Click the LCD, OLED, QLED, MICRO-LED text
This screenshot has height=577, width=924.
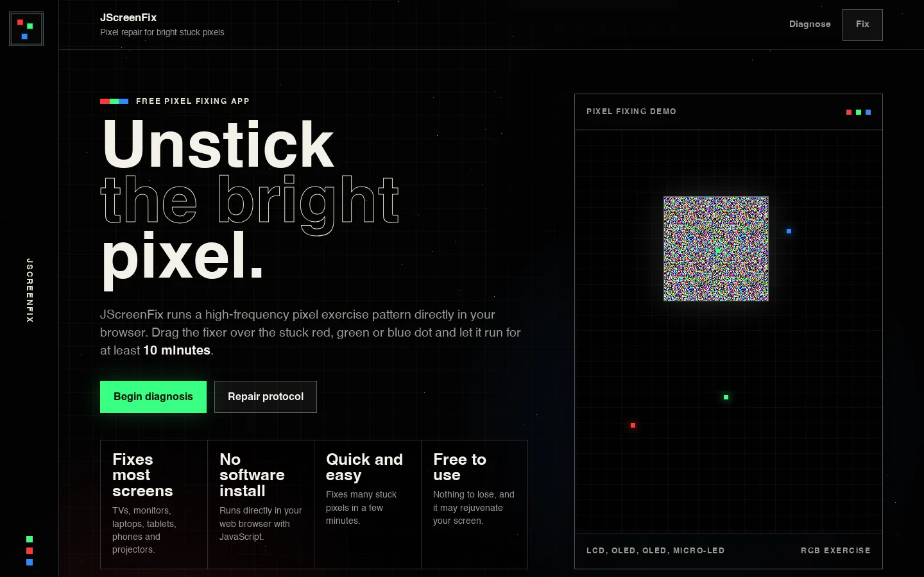tap(655, 551)
